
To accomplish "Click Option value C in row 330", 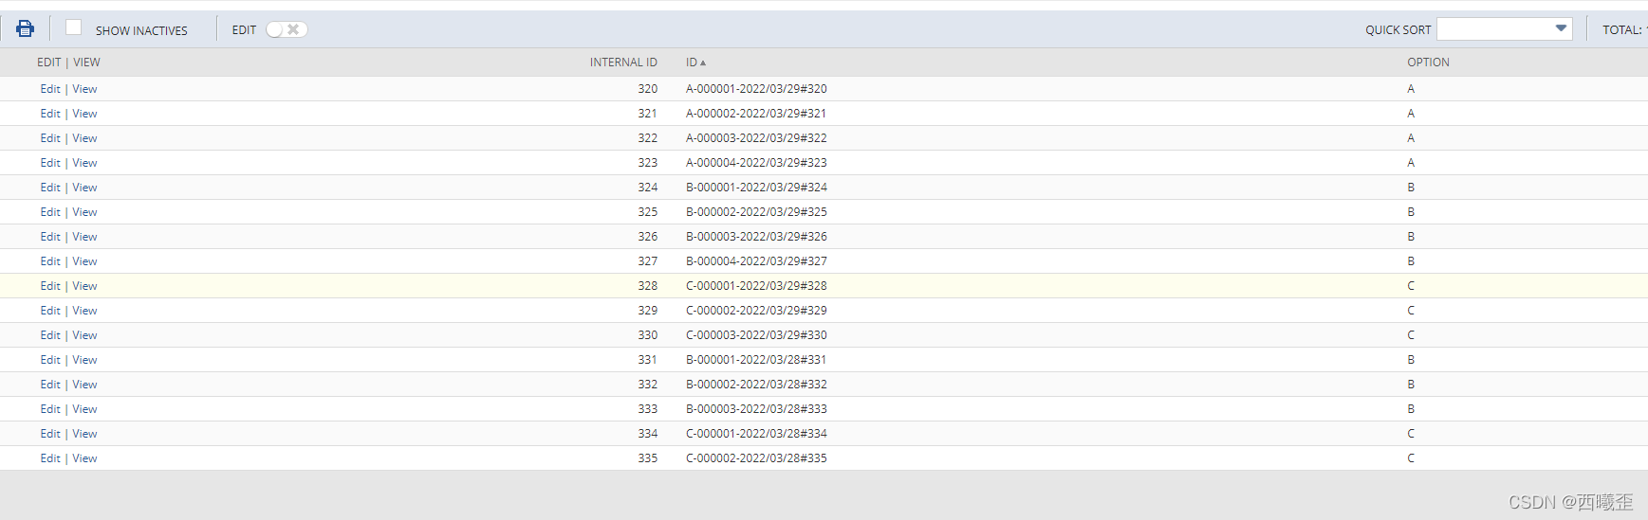I will (1411, 335).
